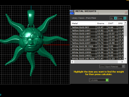Image resolution: width=129 pixels, height=97 pixels.
Task: Click the 13.98 DWT cell
Action: pos(112,43)
